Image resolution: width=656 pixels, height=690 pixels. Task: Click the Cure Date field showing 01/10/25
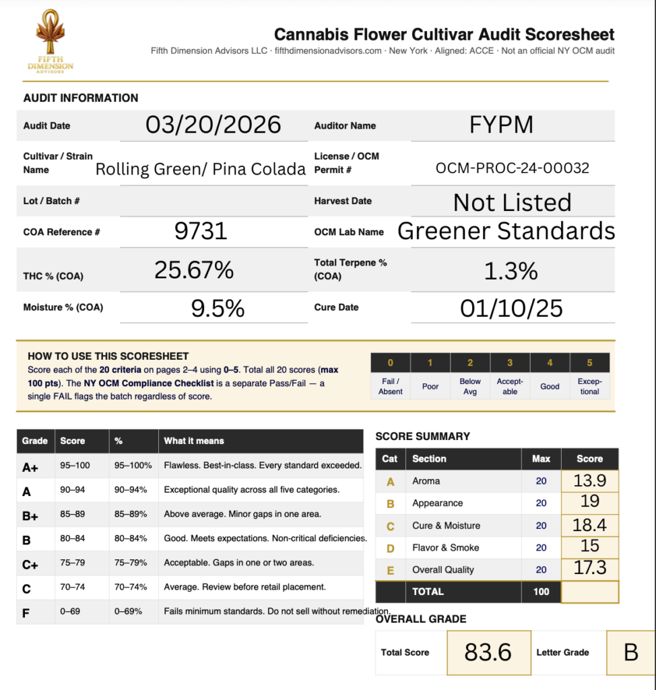pyautogui.click(x=512, y=308)
